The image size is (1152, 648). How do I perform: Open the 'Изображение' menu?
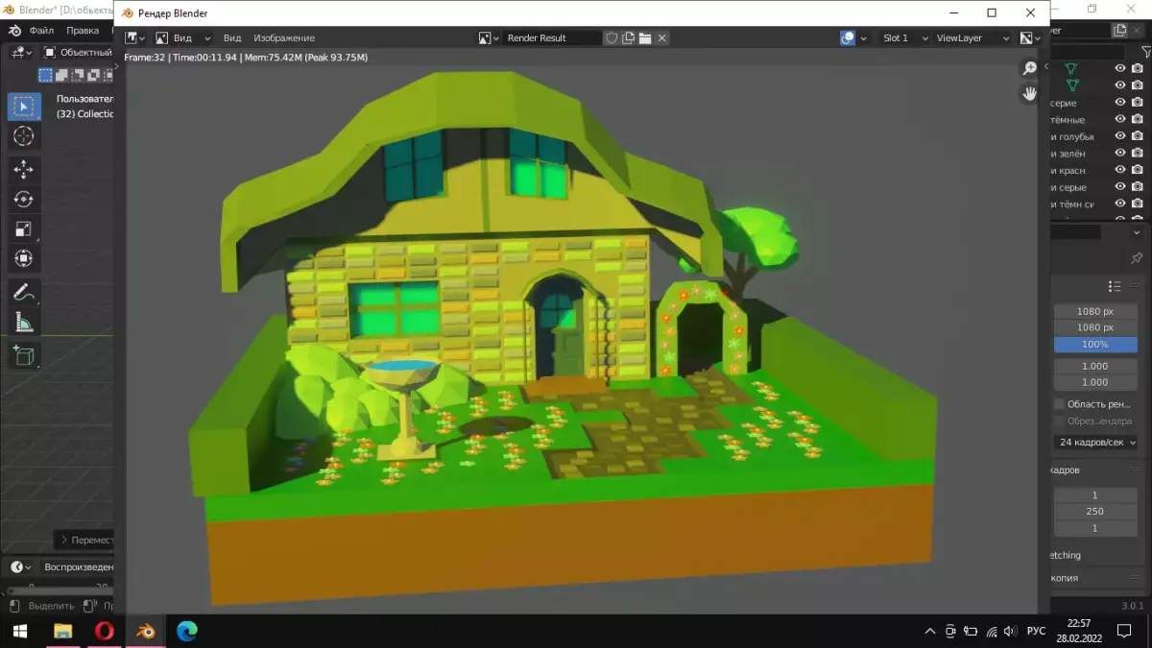point(284,38)
